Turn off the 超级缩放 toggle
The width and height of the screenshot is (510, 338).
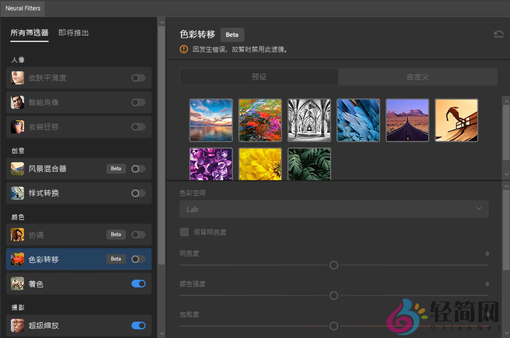tap(138, 325)
